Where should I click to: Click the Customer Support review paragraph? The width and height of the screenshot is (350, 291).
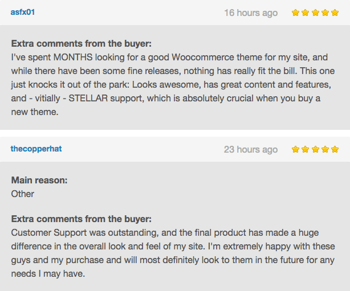point(173,253)
